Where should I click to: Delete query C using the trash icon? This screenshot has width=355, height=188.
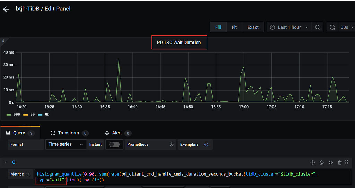(340, 162)
